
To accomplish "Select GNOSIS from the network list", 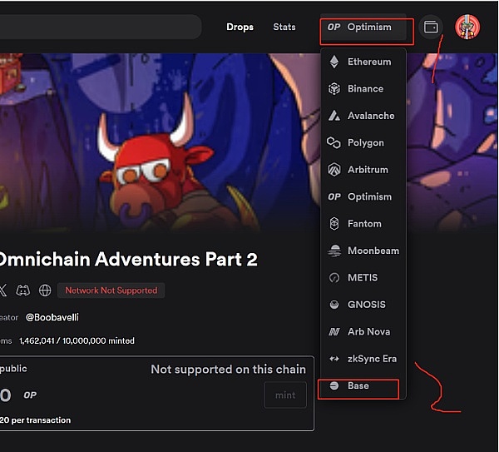I will 363,305.
